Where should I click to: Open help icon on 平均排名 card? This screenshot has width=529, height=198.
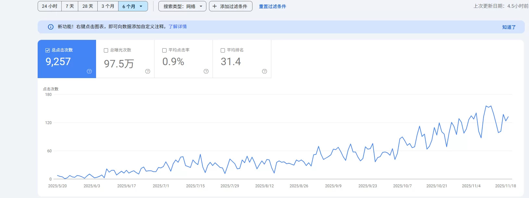point(264,71)
